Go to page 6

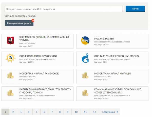44,112
